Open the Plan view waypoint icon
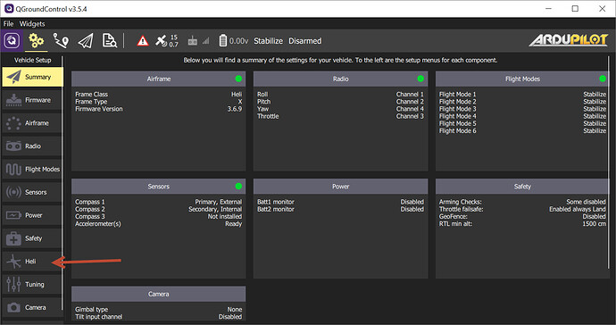 click(x=61, y=41)
